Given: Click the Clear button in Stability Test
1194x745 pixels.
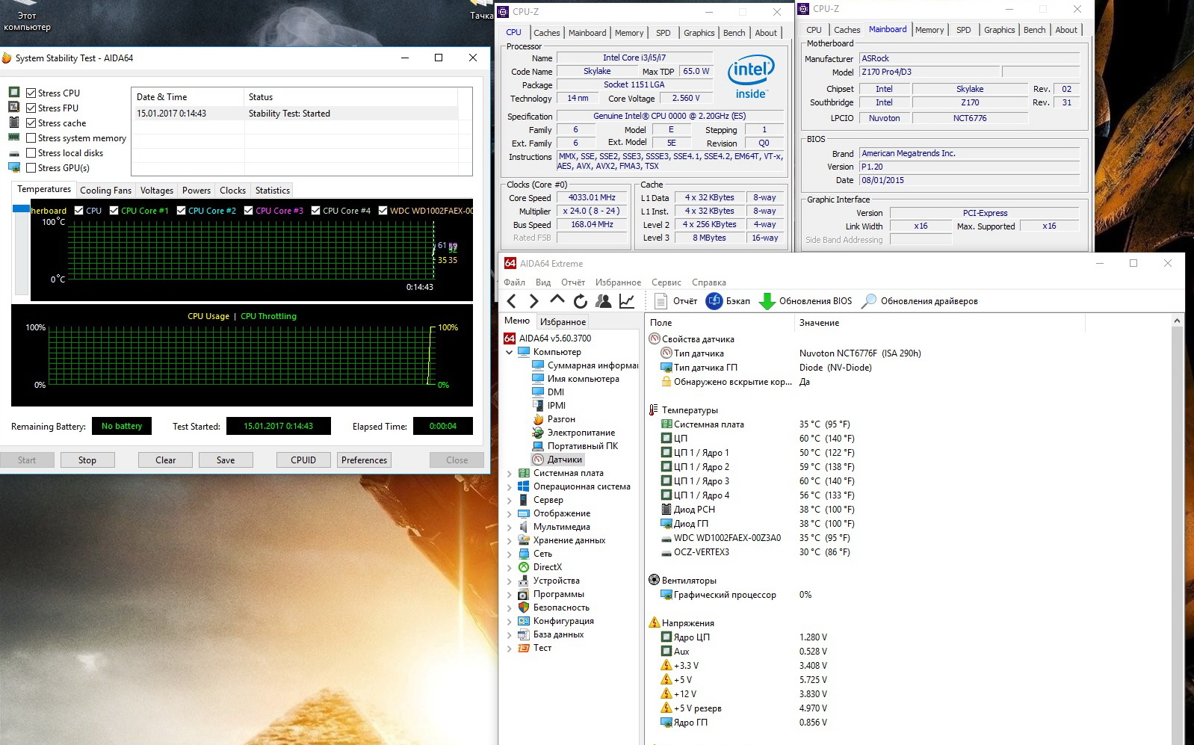Looking at the screenshot, I should pyautogui.click(x=165, y=460).
